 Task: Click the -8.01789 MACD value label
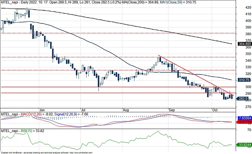[245, 122]
